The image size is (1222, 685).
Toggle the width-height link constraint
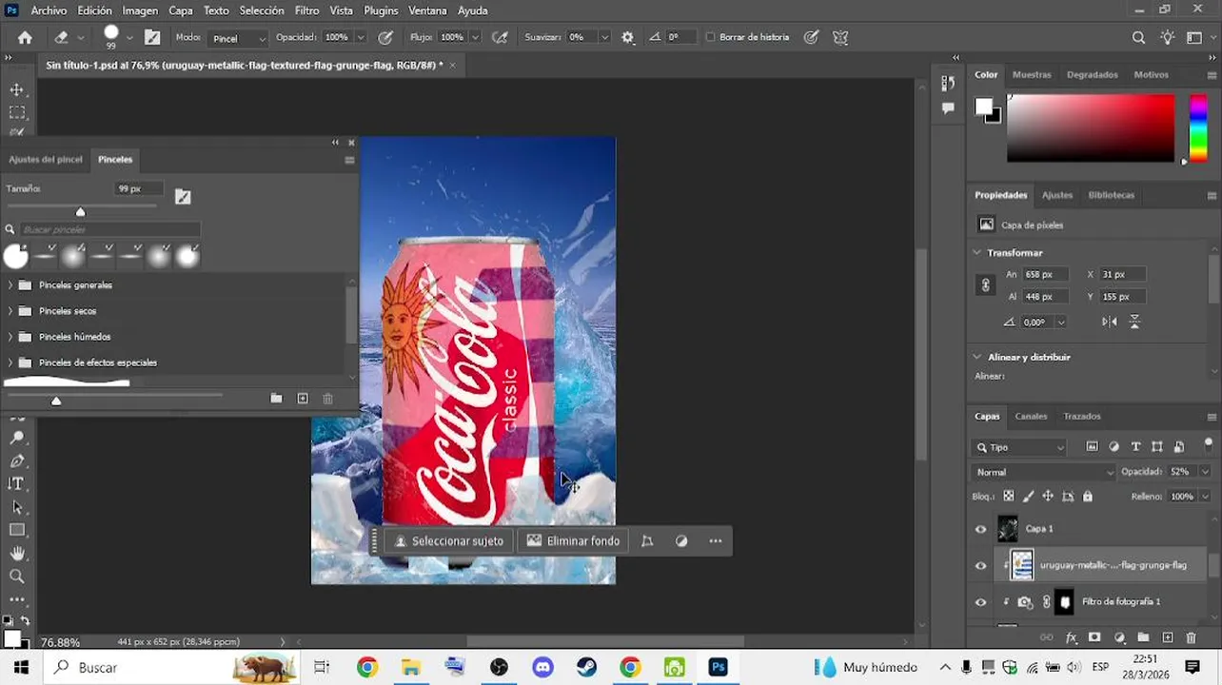(x=986, y=284)
